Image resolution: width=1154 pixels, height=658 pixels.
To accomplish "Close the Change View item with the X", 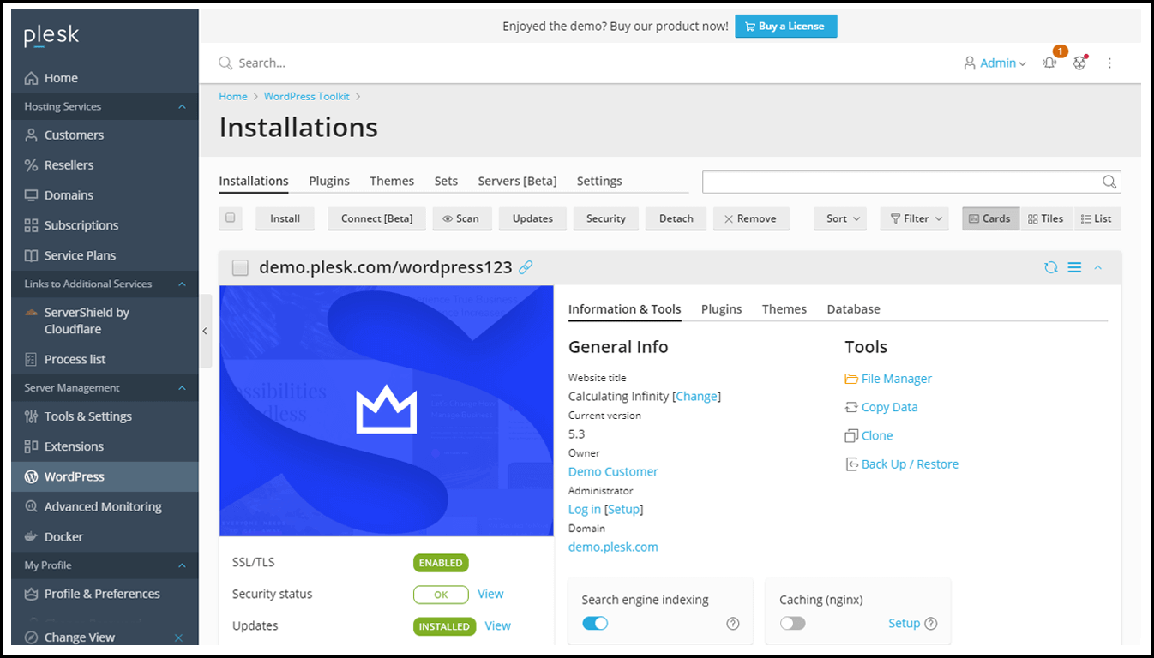I will pyautogui.click(x=179, y=637).
